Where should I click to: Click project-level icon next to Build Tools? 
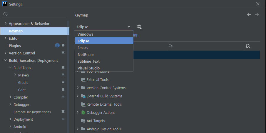(x=63, y=68)
